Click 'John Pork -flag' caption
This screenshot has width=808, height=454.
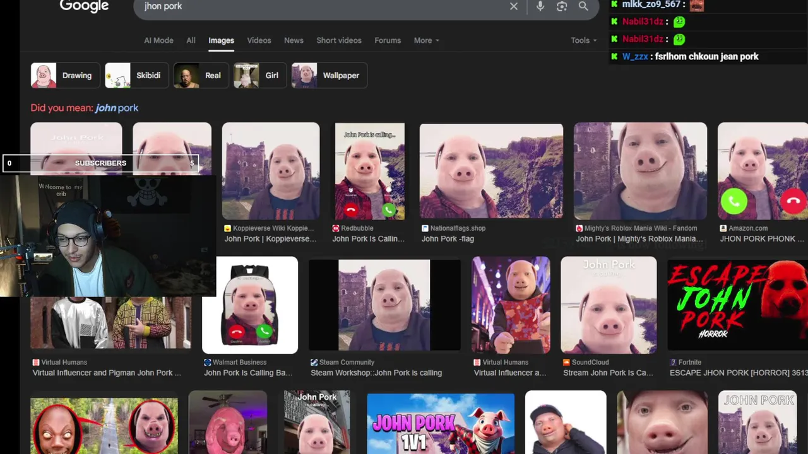pyautogui.click(x=448, y=239)
